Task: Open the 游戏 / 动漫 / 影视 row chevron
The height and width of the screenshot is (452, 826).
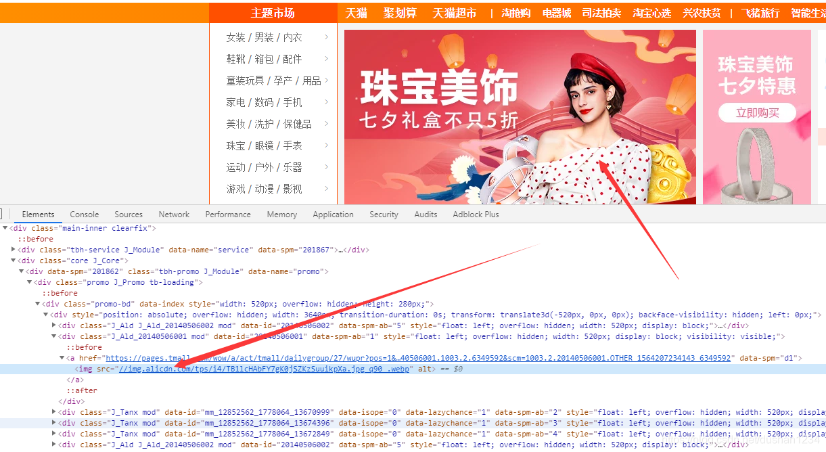Action: tap(327, 189)
